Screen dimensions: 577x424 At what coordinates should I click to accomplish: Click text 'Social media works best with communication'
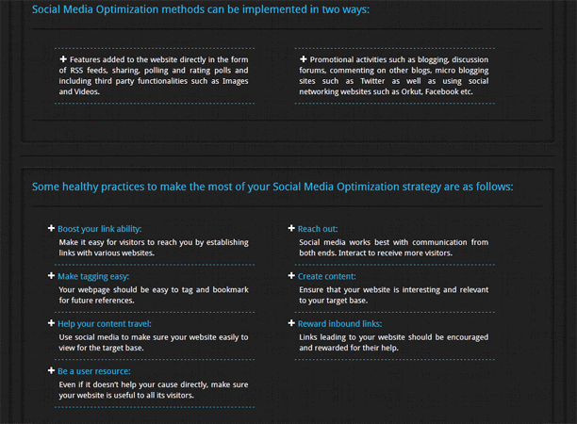point(393,248)
